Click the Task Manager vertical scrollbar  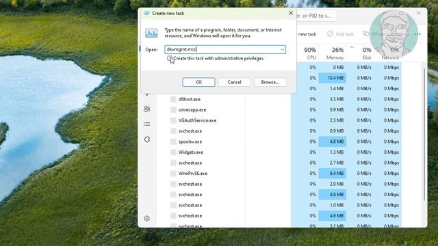[x=424, y=134]
